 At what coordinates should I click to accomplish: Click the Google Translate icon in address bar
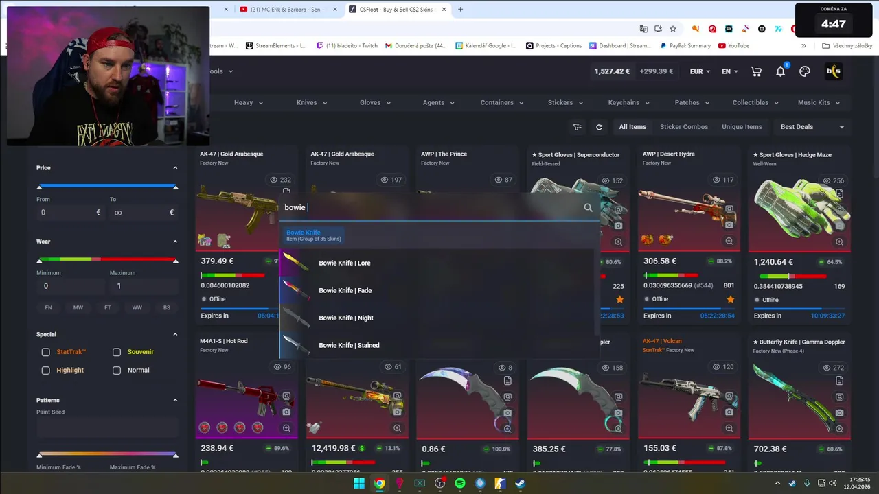point(643,29)
